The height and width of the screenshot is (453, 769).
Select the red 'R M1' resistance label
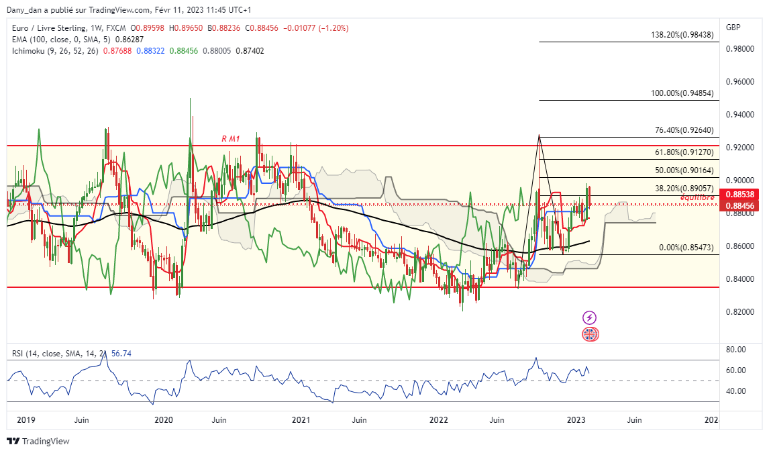click(x=232, y=139)
